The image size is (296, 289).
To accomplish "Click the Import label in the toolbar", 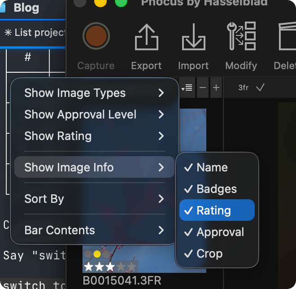I will 193,66.
